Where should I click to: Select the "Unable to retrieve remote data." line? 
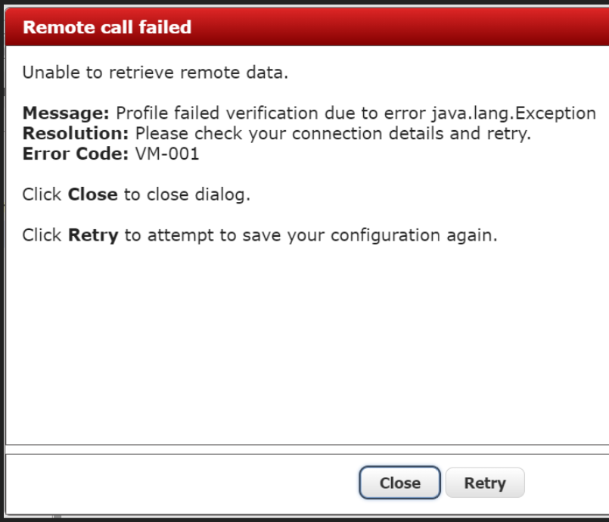click(155, 73)
